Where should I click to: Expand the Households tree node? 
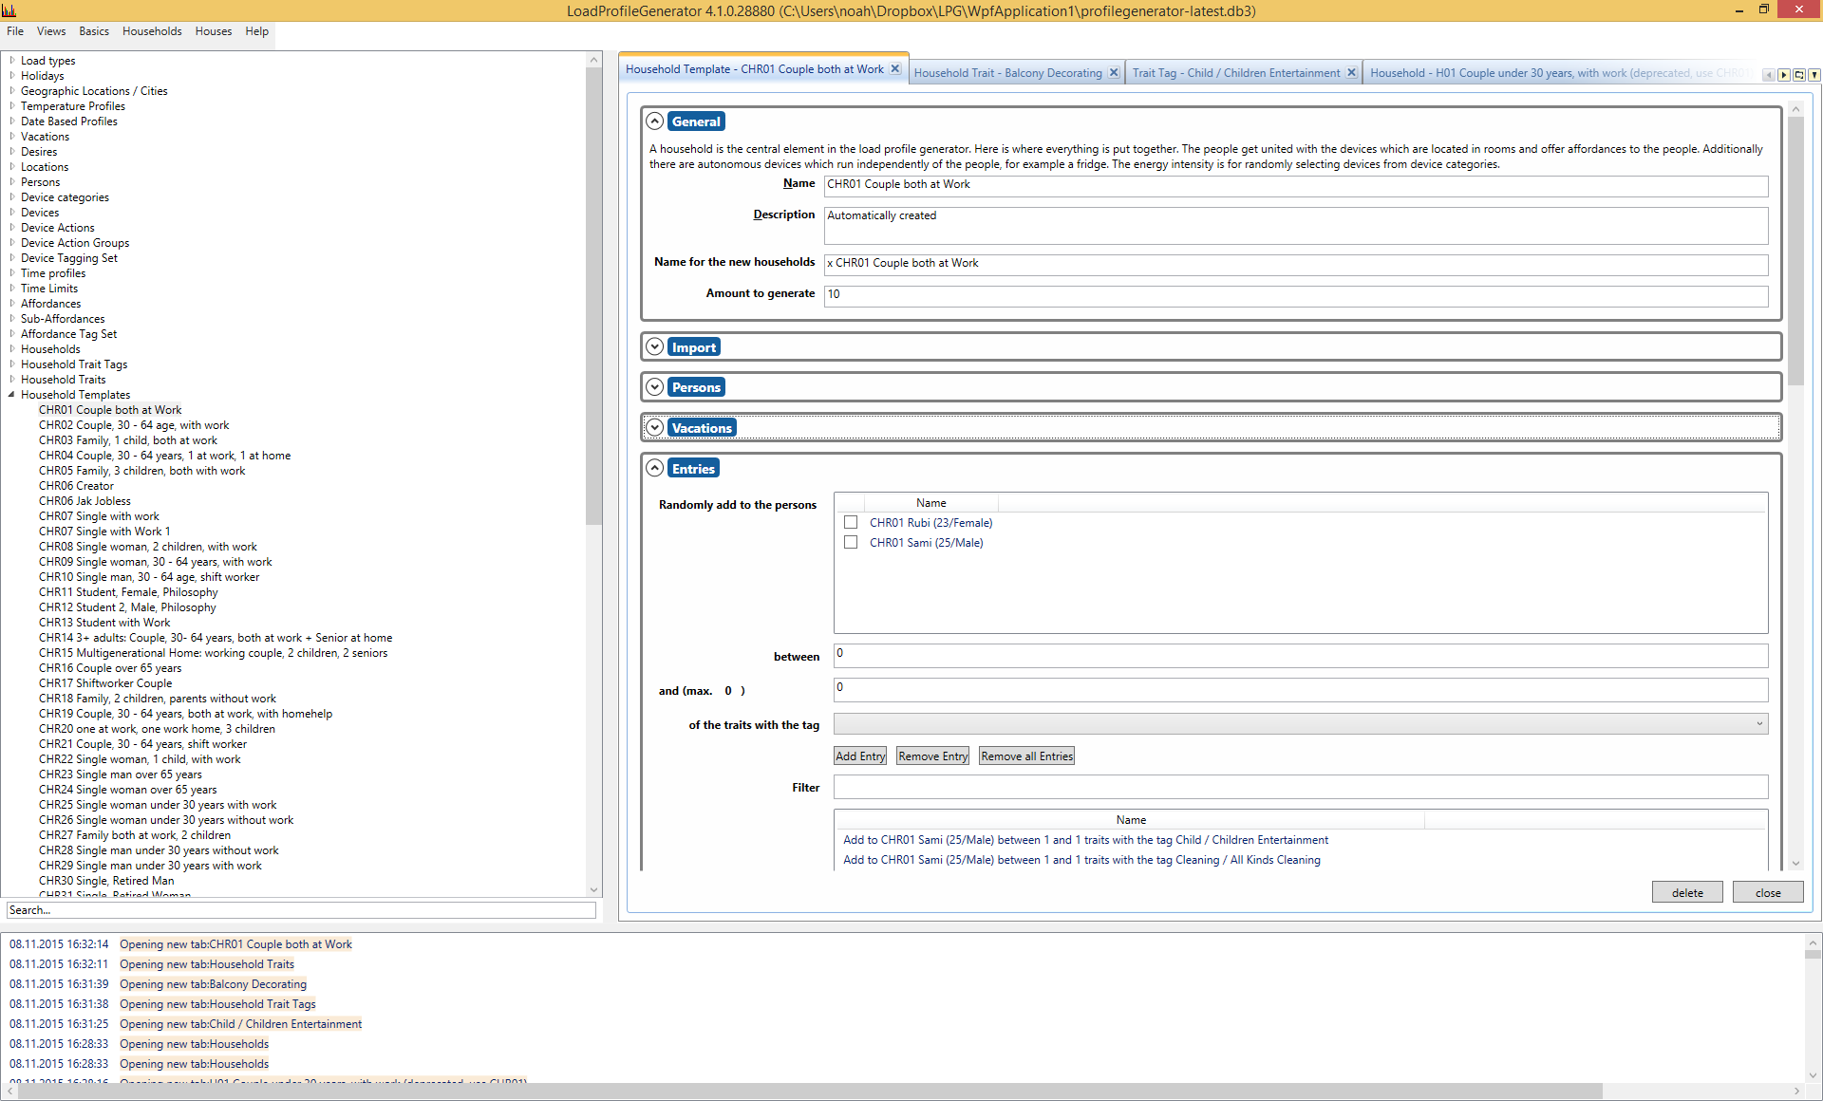pos(11,349)
